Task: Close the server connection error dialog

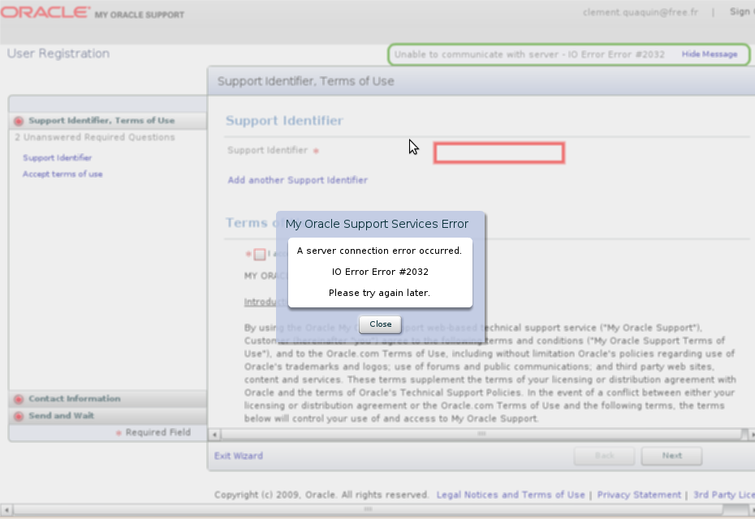Action: [x=380, y=324]
